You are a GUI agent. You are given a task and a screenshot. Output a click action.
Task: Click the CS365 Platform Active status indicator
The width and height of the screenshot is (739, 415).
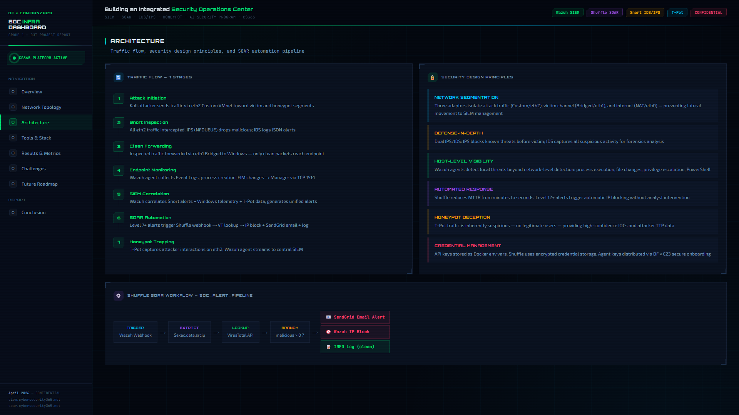tap(14, 58)
